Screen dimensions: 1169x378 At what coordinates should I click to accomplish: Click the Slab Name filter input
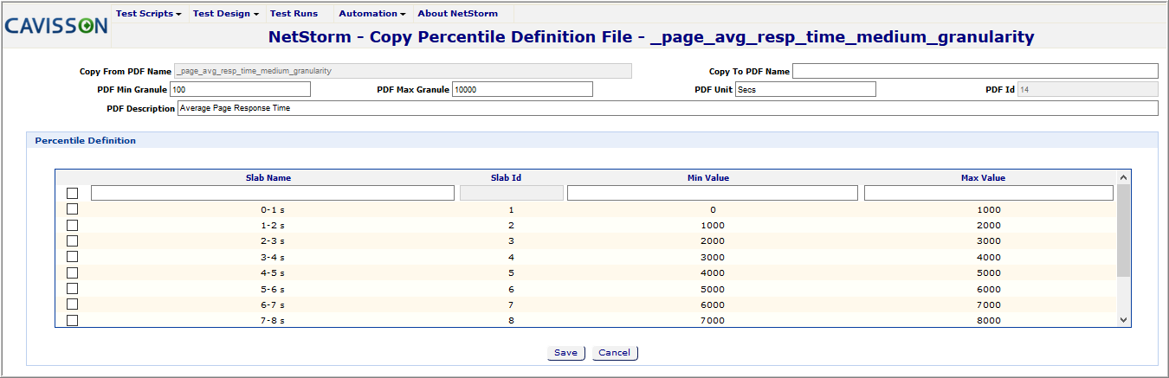click(273, 193)
